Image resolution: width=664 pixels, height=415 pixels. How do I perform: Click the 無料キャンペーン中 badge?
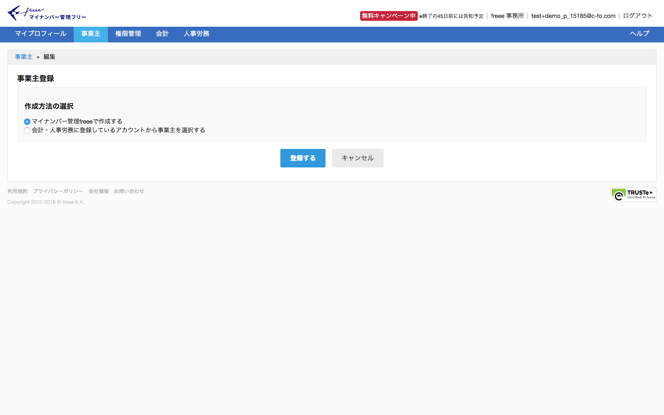click(x=389, y=16)
